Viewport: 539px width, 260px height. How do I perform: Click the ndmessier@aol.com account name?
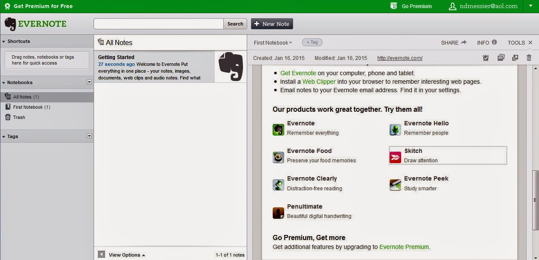point(488,6)
